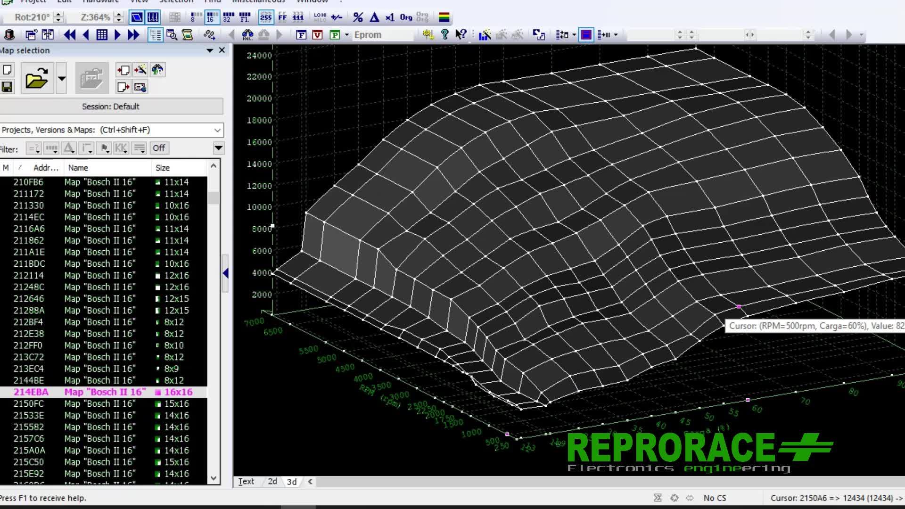905x509 pixels.
Task: Click the binoculars search icon
Action: 248,35
